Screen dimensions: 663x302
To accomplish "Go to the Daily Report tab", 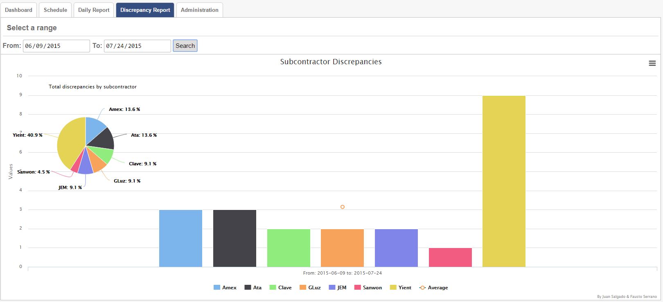I will click(x=94, y=10).
